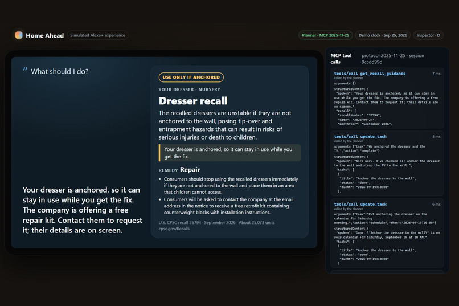Click the REMEDY Repair heading
Image resolution: width=459 pixels, height=306 pixels.
[x=179, y=170]
